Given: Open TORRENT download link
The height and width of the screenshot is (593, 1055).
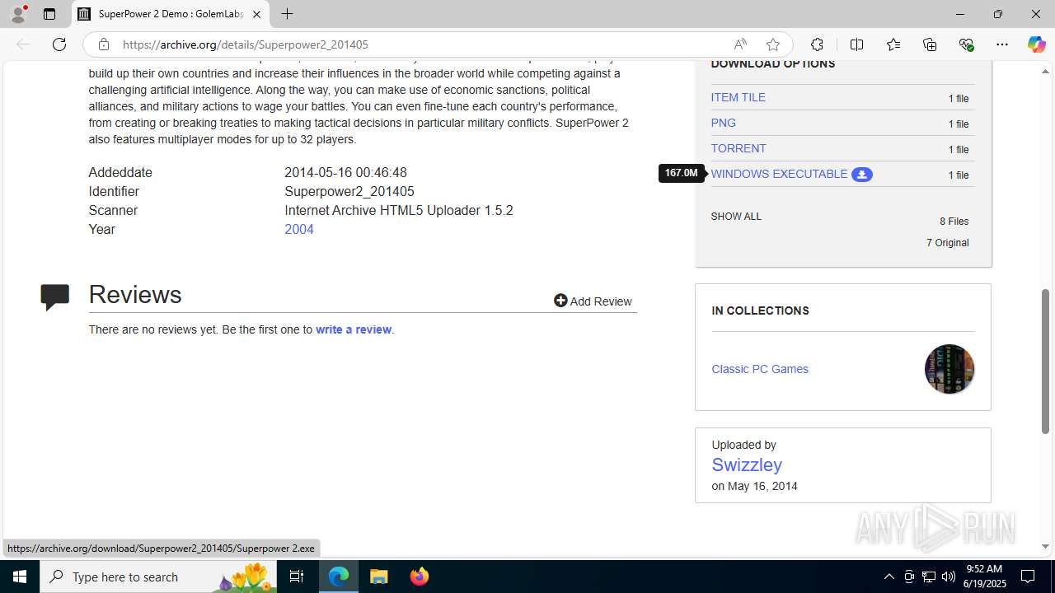Looking at the screenshot, I should point(738,148).
